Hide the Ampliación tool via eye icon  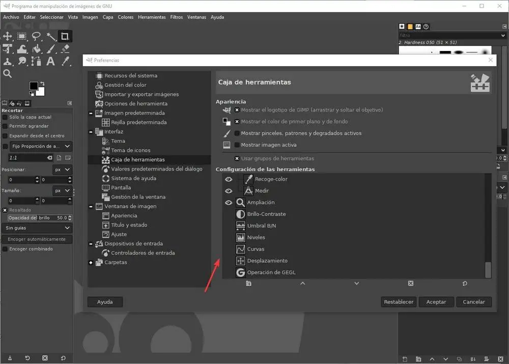(229, 203)
